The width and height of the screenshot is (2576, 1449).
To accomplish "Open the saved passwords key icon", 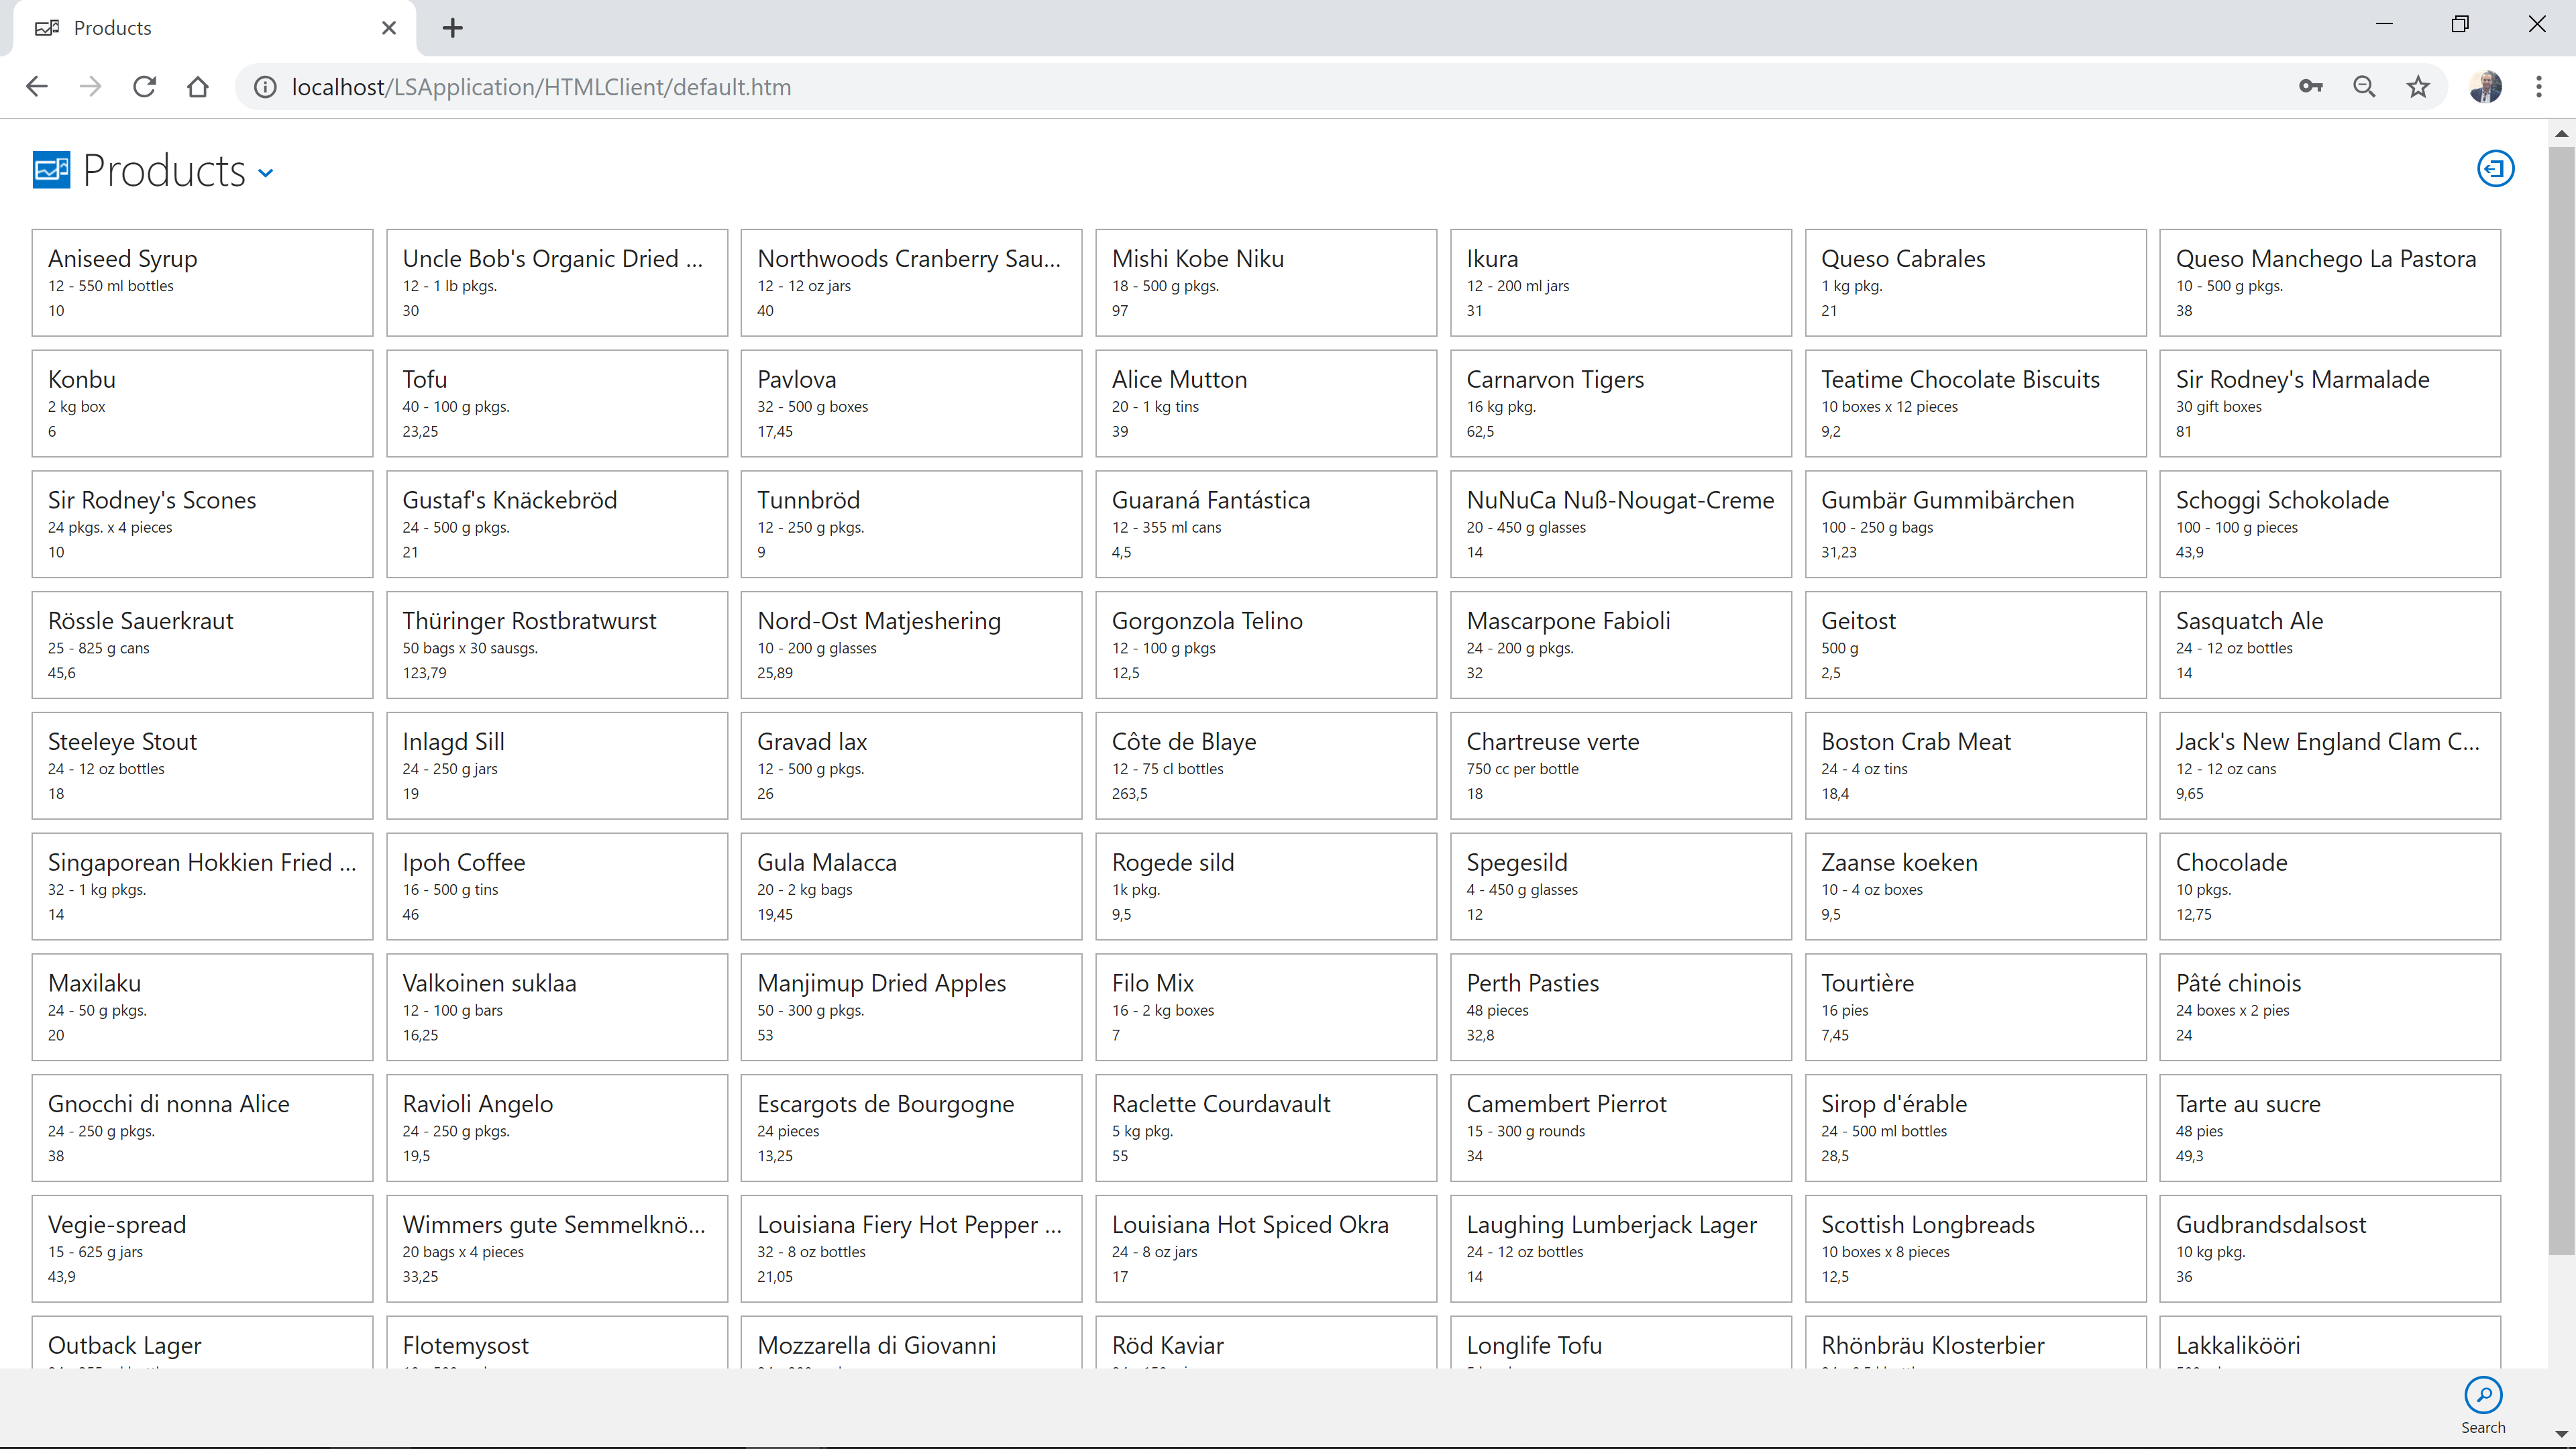I will pos(2310,87).
